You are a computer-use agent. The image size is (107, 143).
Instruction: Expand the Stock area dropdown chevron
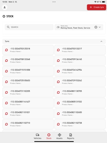100,27
